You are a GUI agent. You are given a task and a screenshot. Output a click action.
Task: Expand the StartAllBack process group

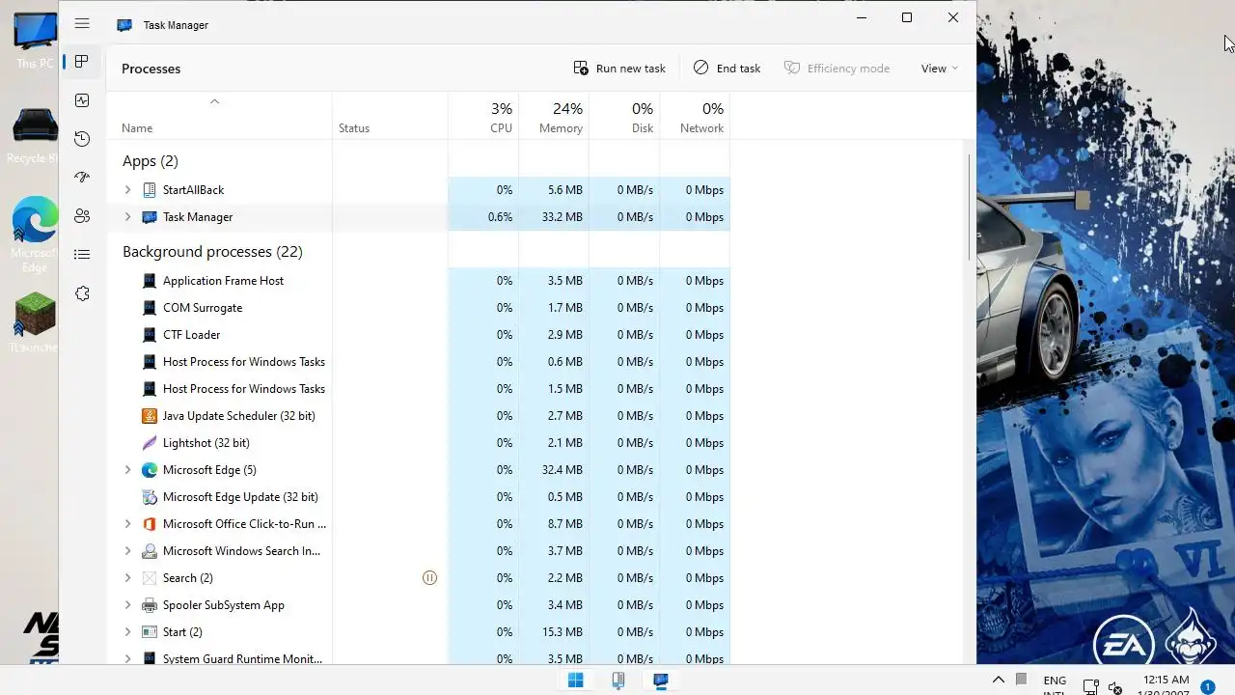[x=127, y=190]
